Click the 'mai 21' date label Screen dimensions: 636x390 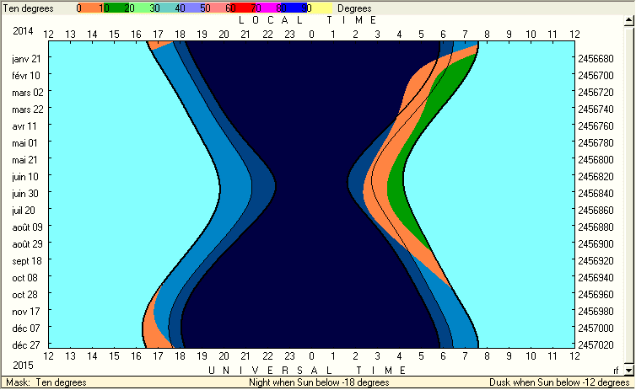pyautogui.click(x=24, y=160)
